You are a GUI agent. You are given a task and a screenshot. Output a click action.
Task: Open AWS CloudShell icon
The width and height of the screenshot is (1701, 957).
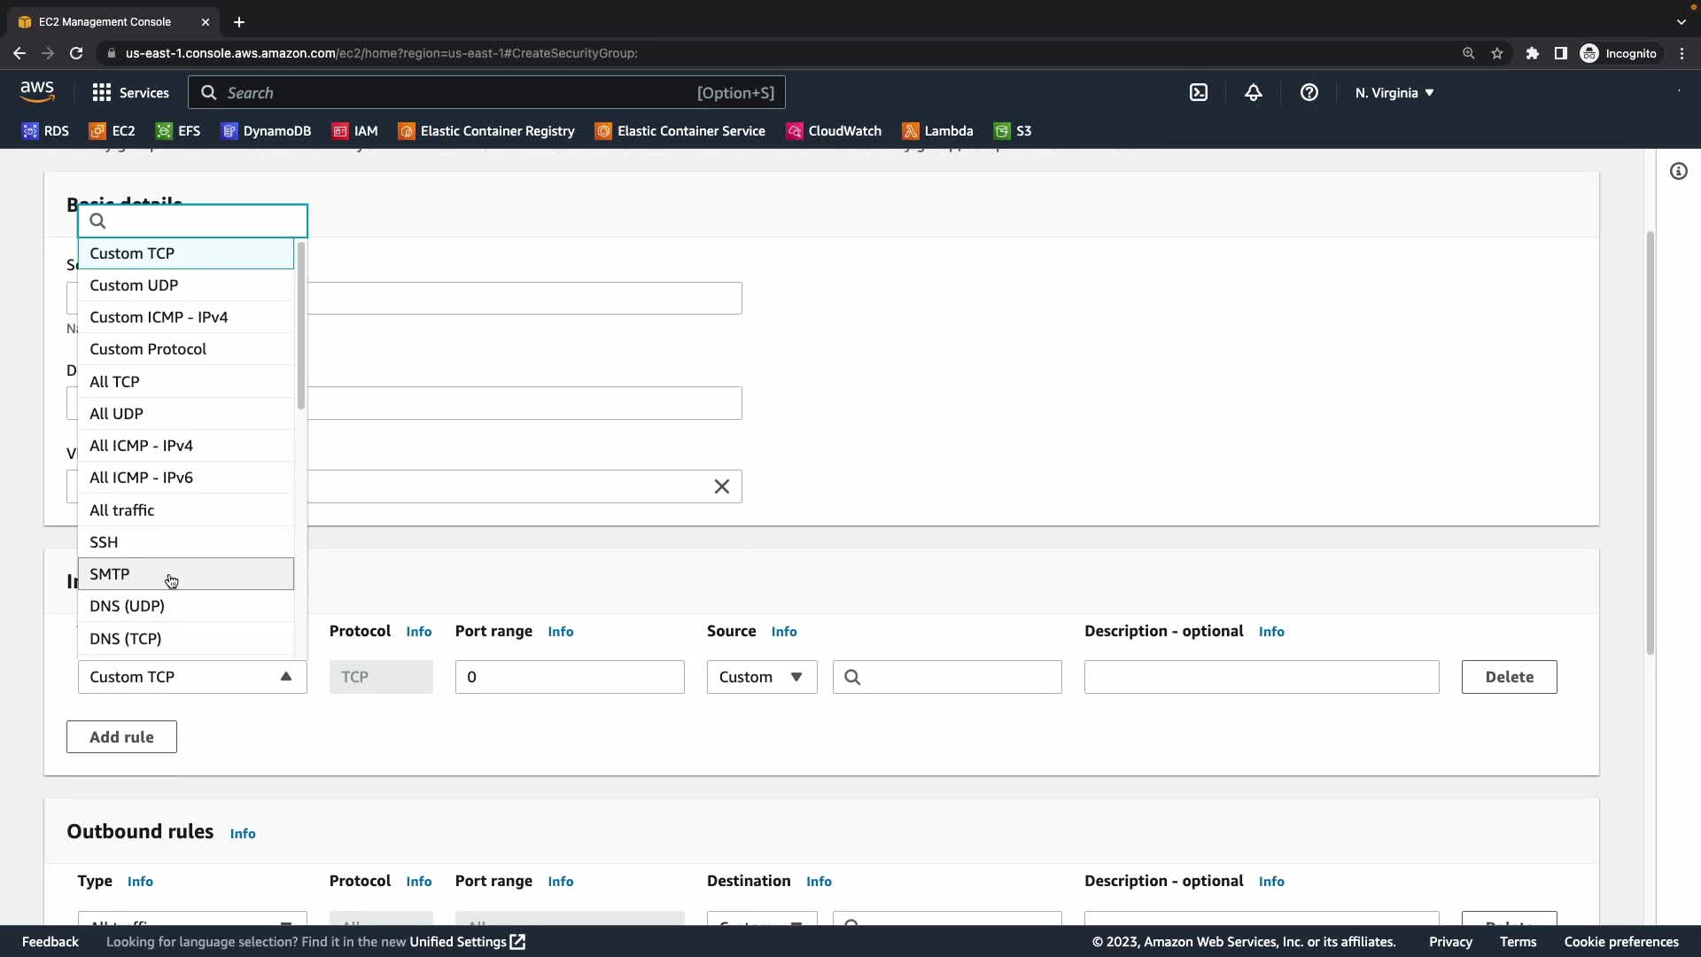click(x=1198, y=93)
